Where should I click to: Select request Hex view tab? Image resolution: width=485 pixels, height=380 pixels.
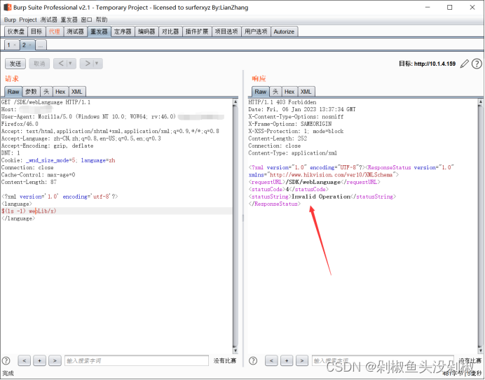pos(60,92)
